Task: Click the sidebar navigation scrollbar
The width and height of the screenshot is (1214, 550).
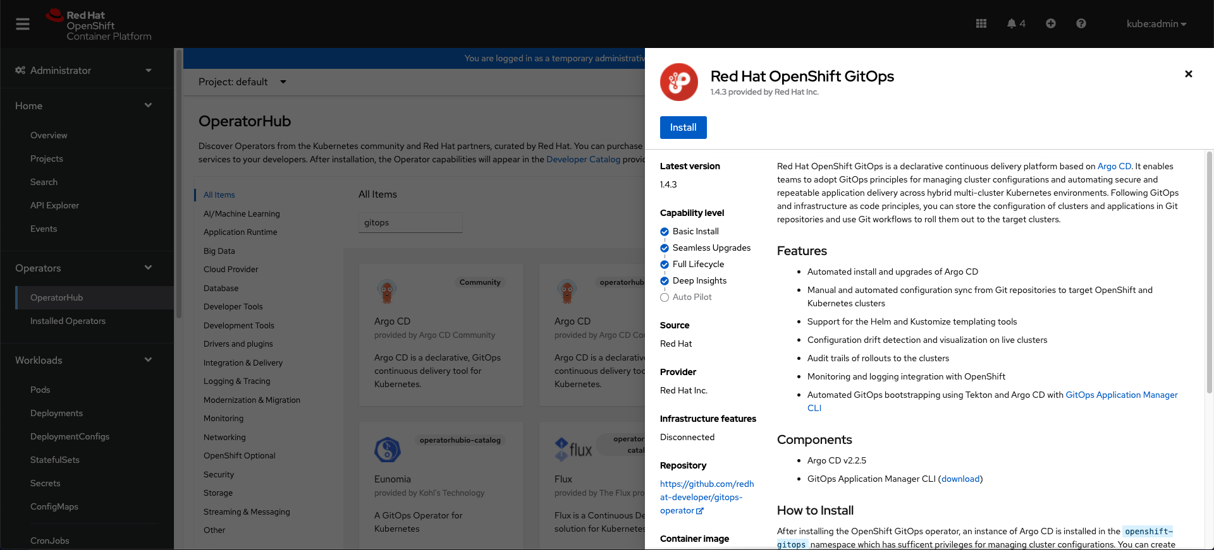Action: (178, 183)
